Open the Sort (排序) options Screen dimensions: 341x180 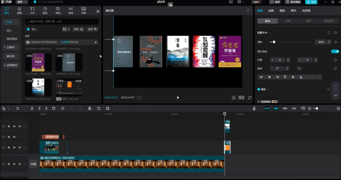point(78,29)
